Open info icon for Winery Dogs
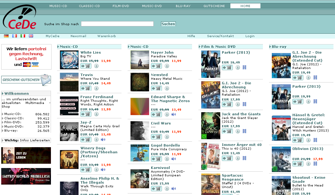The height and width of the screenshot is (195, 335). [96, 170]
